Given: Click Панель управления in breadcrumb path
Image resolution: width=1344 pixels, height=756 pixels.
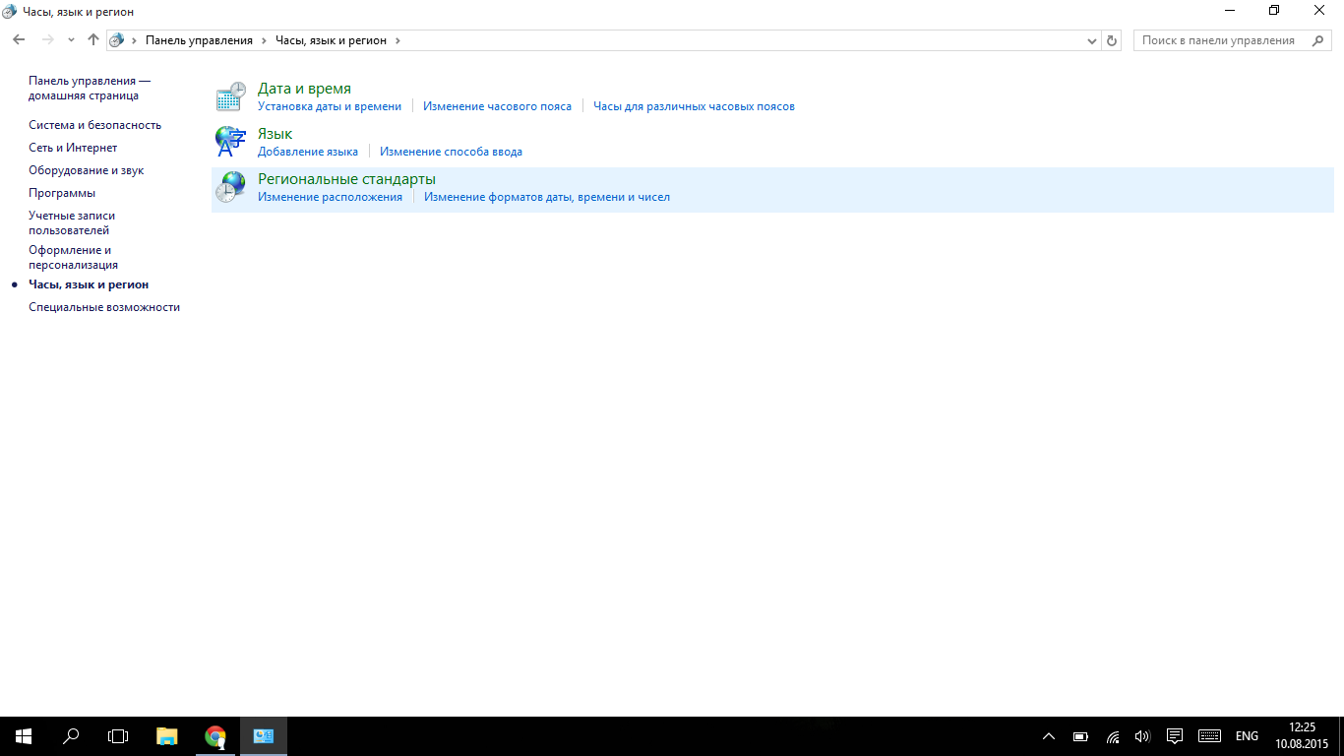Looking at the screenshot, I should point(199,40).
